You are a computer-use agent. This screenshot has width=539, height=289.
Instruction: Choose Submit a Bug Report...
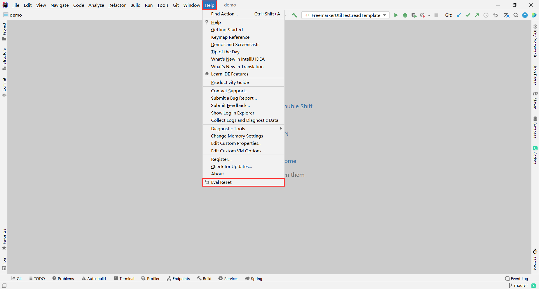tap(243, 98)
